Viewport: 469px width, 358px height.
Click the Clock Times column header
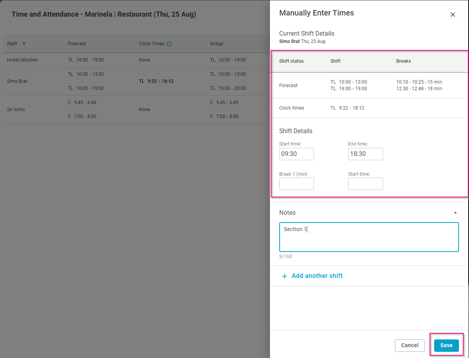click(152, 44)
